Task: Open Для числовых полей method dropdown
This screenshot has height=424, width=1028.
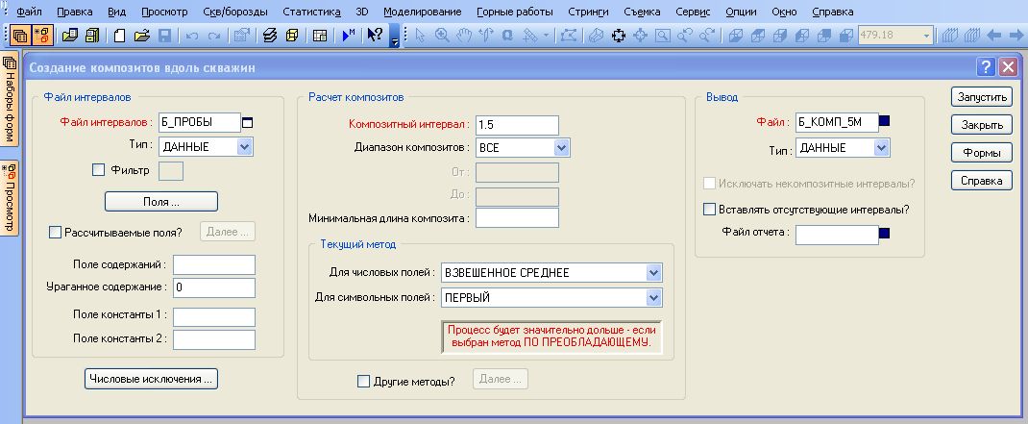Action: [x=653, y=272]
